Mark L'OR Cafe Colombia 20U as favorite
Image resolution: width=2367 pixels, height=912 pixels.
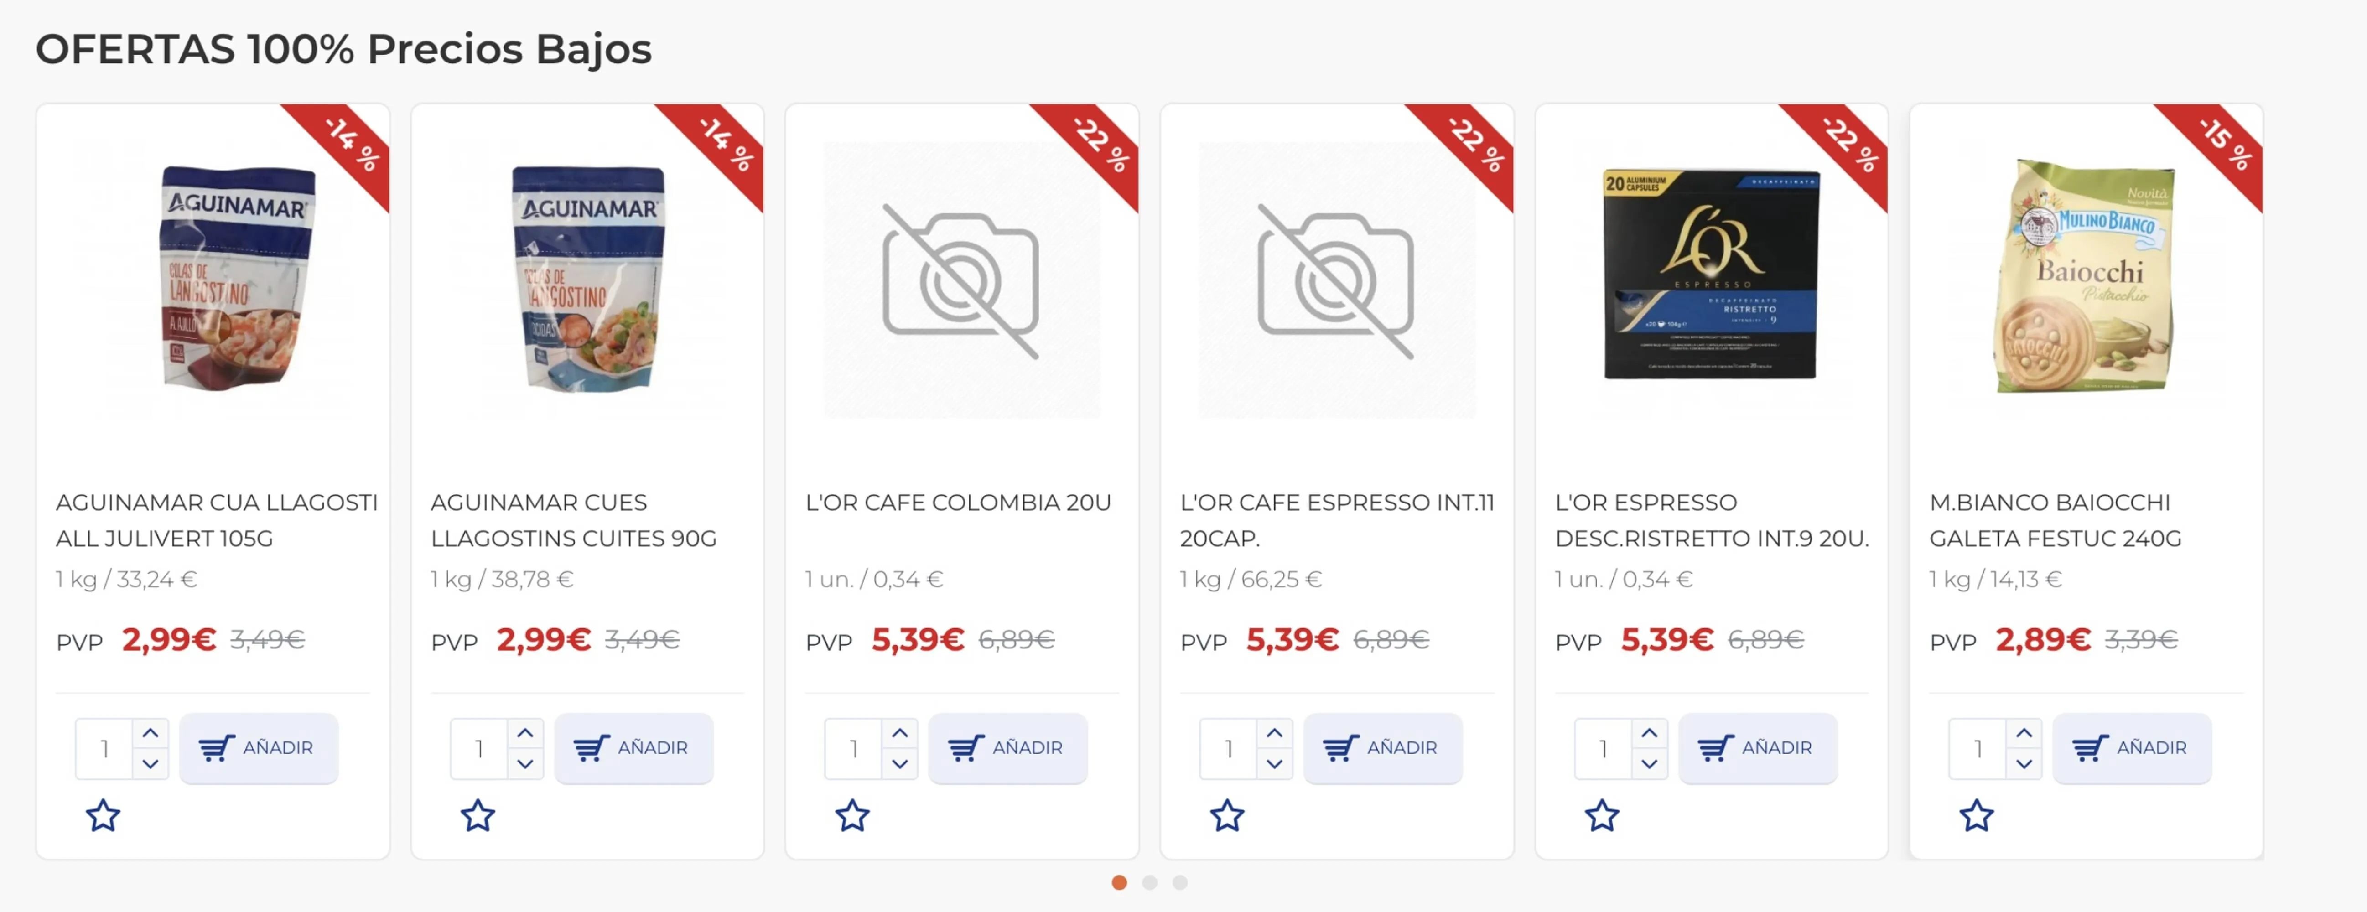853,816
